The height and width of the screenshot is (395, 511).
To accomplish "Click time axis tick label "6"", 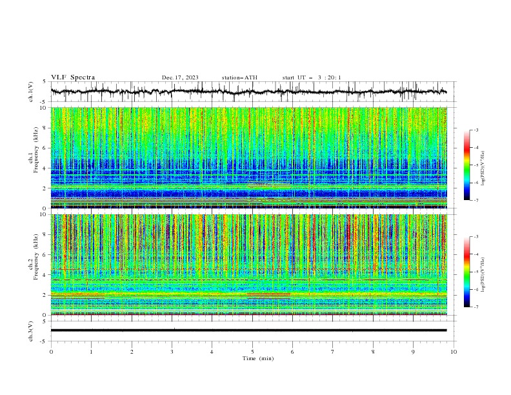I will coord(292,352).
